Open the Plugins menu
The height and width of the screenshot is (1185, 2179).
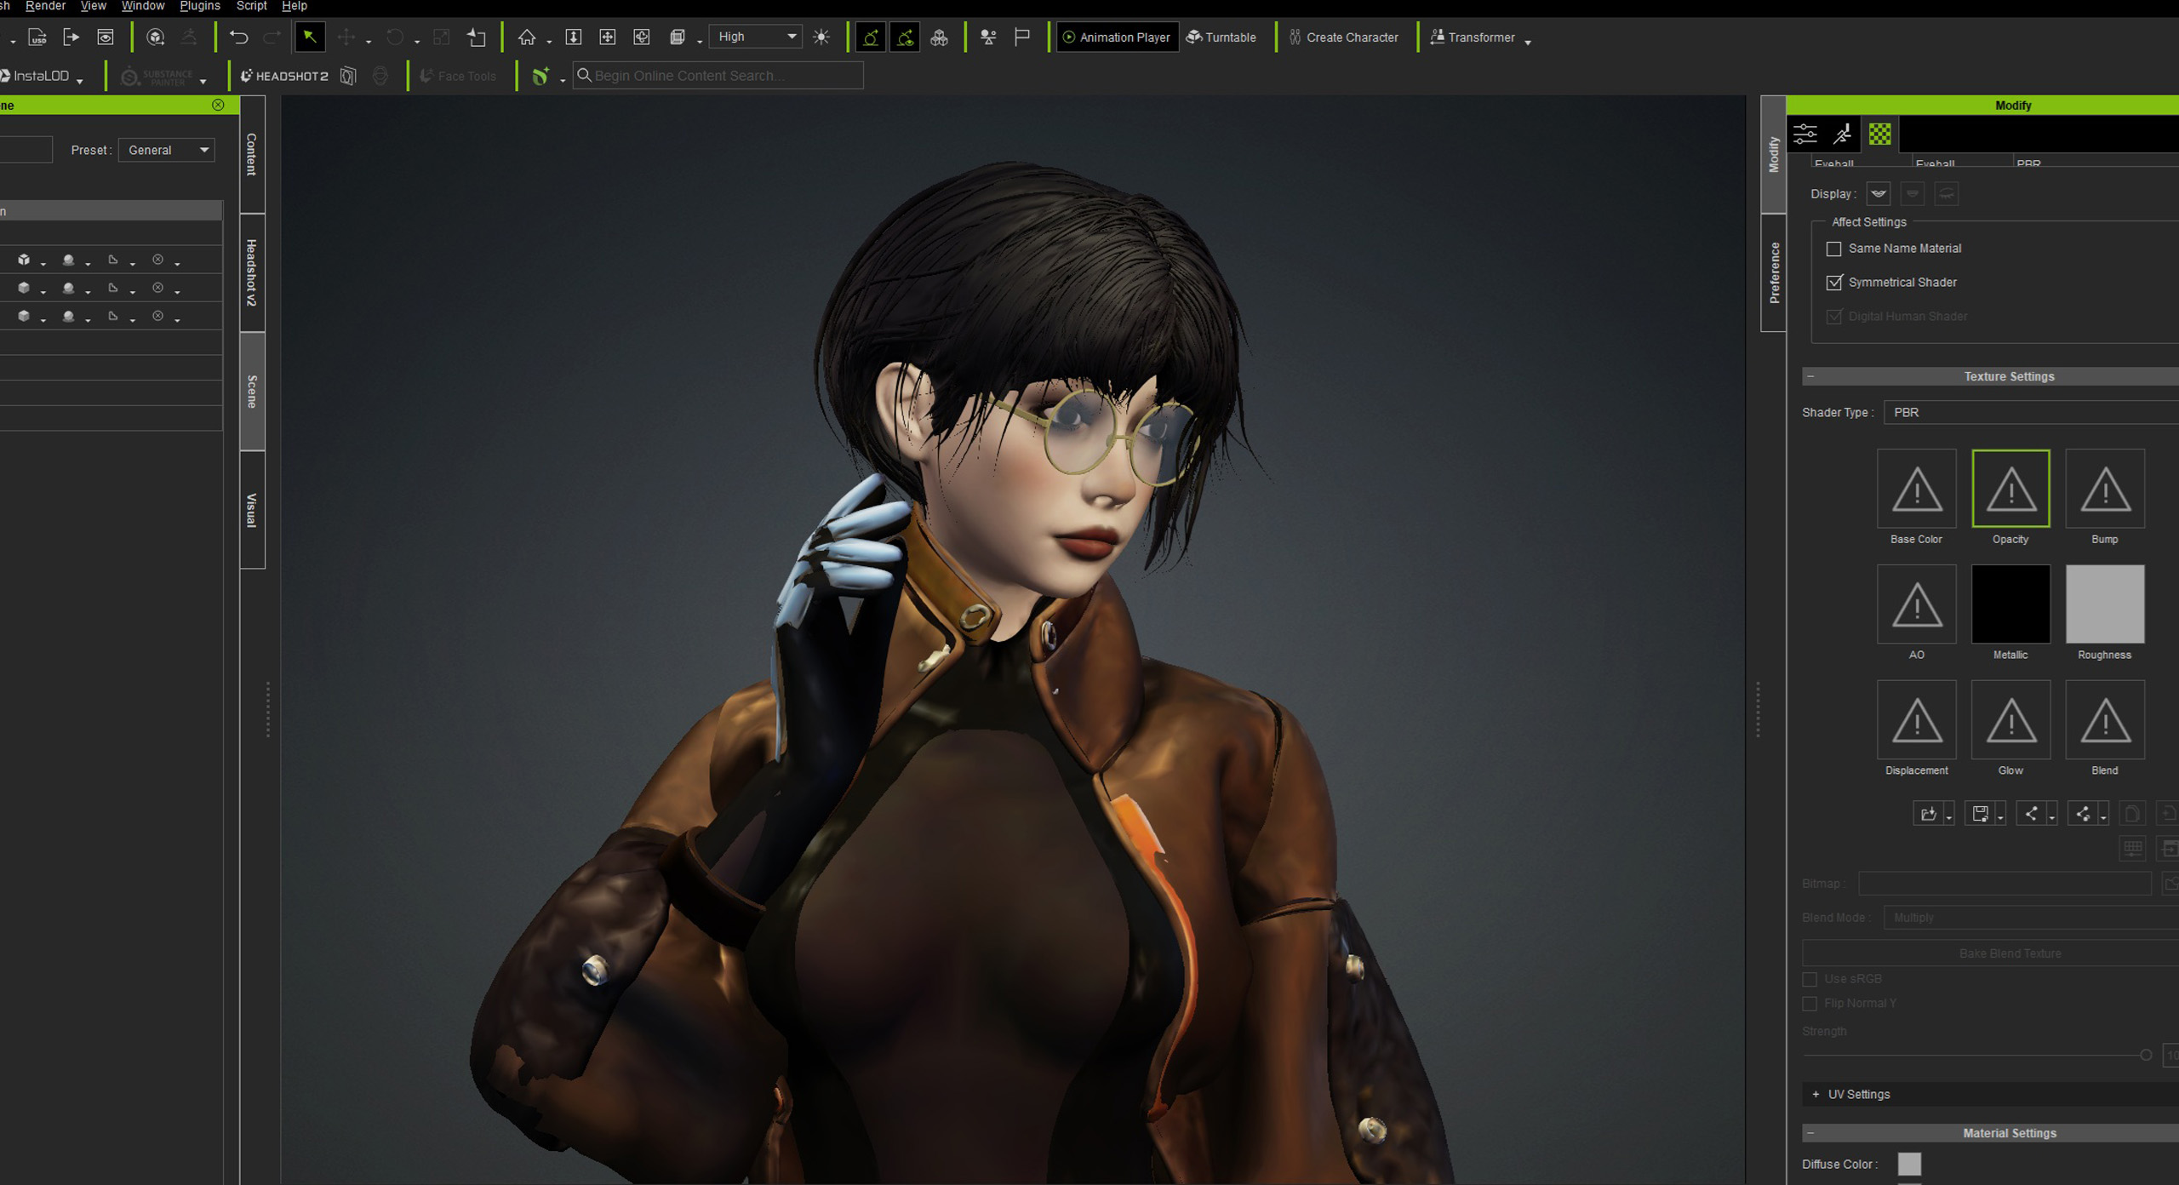pyautogui.click(x=199, y=6)
